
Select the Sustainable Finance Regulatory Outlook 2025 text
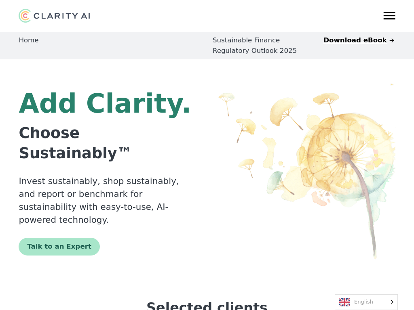click(254, 46)
